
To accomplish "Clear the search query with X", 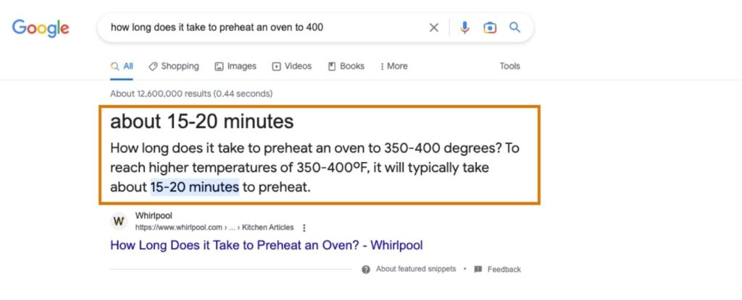I will click(x=434, y=28).
